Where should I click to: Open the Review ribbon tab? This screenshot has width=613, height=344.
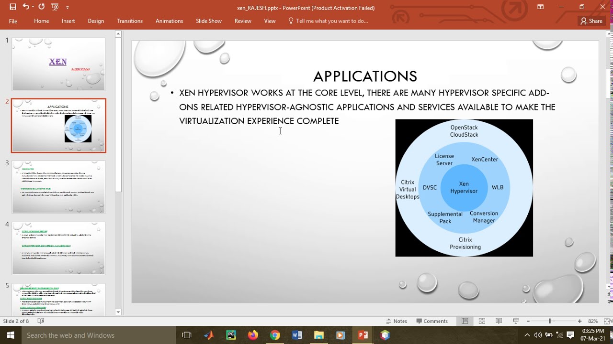click(x=243, y=21)
